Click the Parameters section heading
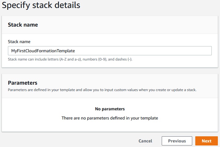This screenshot has height=147, width=220. [23, 83]
